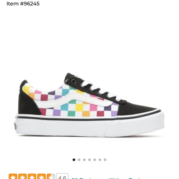
Task: Click the 4.6 rating score box
Action: (62, 176)
